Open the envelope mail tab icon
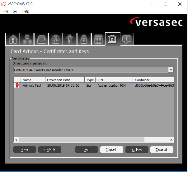188x172 pixels. [41, 39]
